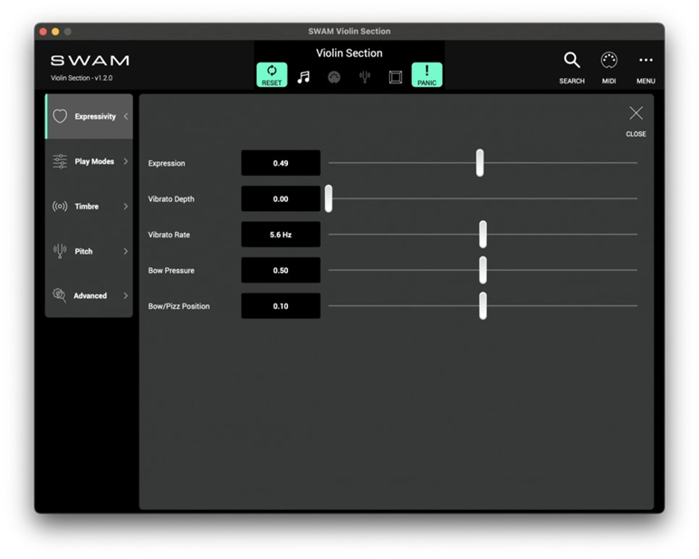
Task: Expand Play Modes chevron
Action: click(x=126, y=161)
